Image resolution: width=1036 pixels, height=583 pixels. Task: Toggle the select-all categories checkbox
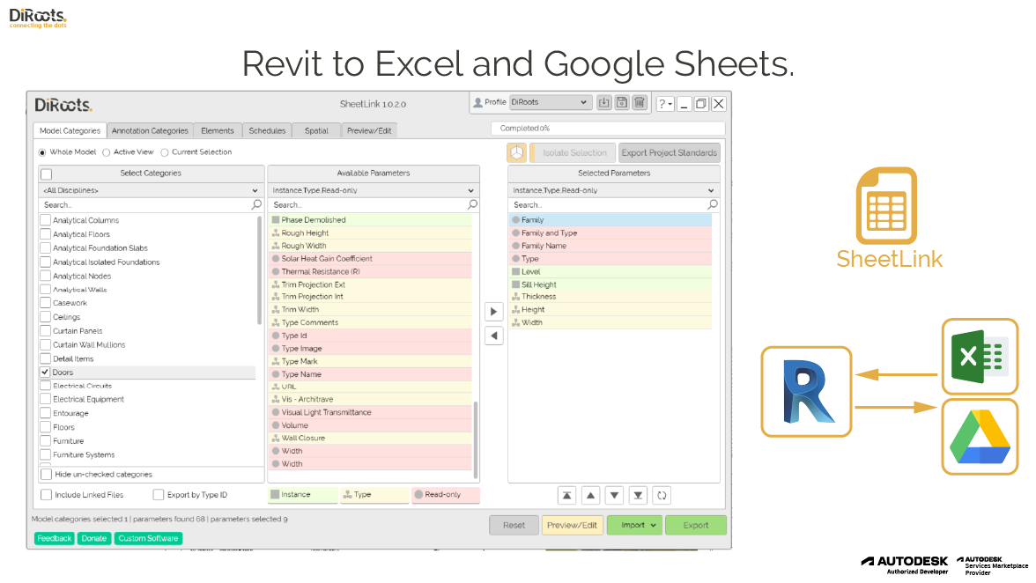click(46, 174)
